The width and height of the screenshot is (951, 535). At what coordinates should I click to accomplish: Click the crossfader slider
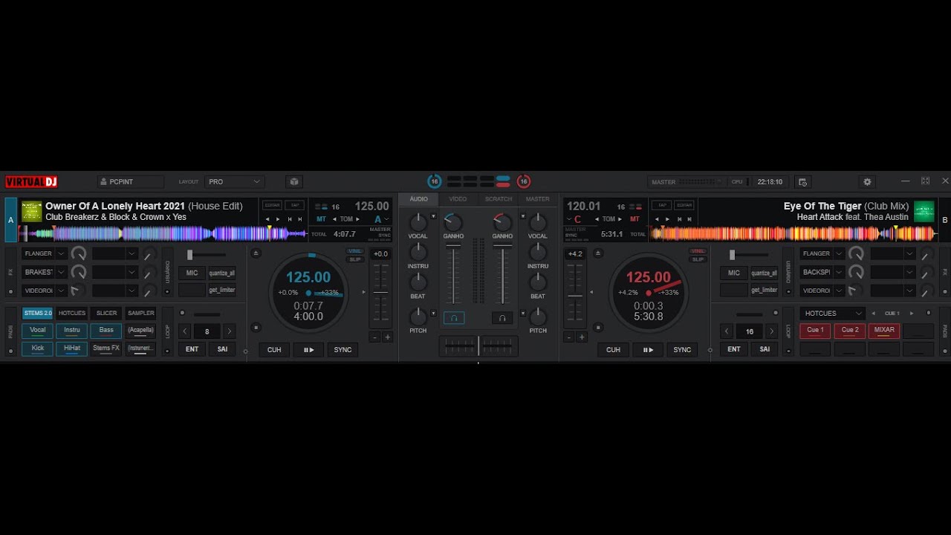point(478,346)
